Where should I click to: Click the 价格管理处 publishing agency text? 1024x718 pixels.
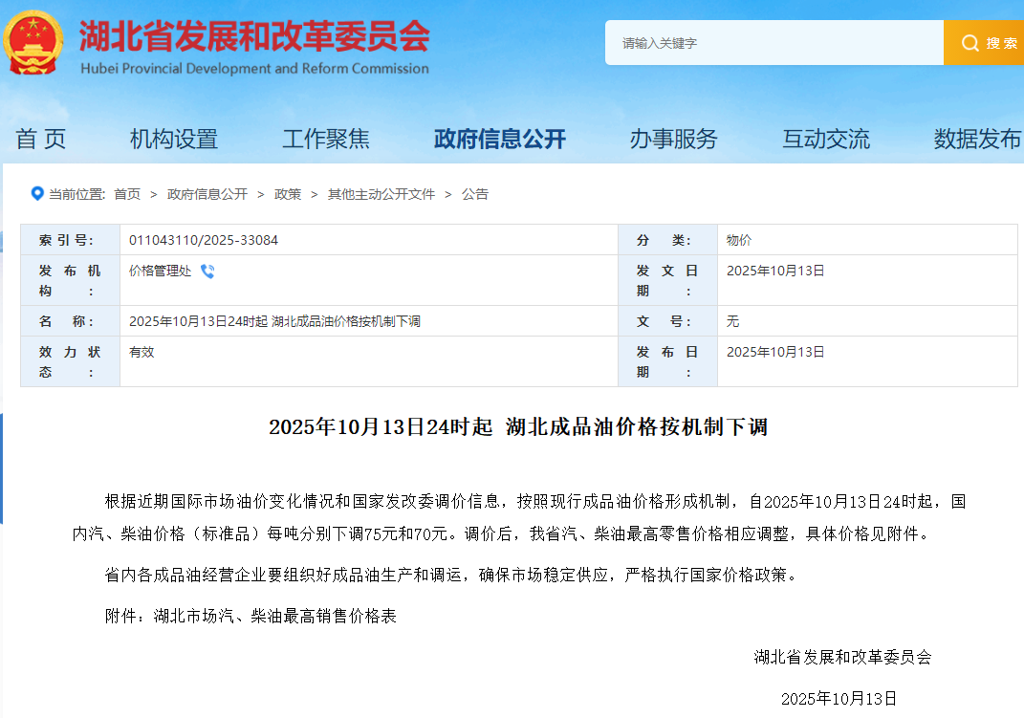click(x=160, y=272)
